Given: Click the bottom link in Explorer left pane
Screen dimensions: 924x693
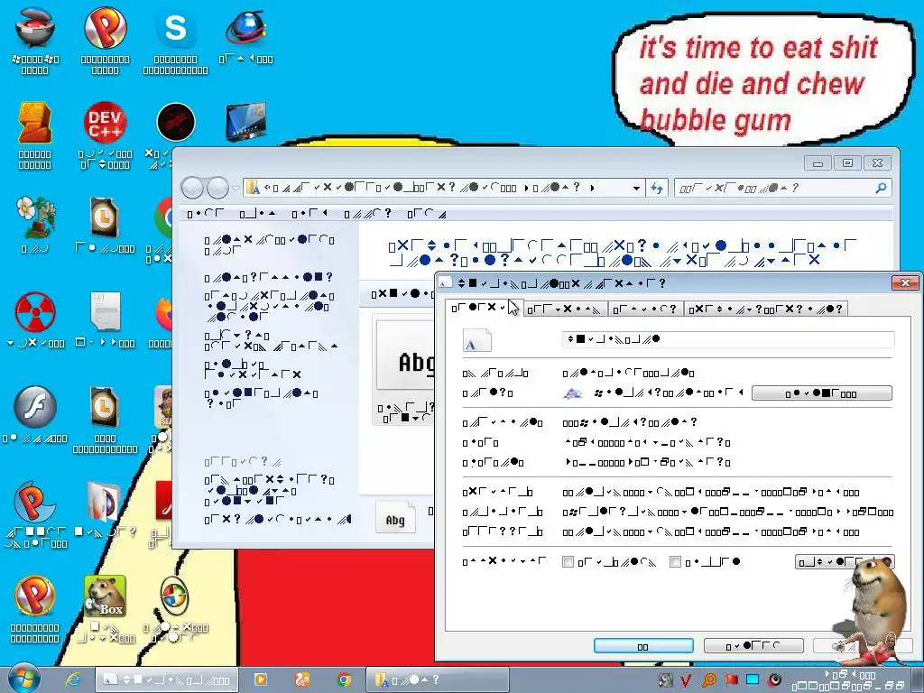Looking at the screenshot, I should (x=278, y=519).
